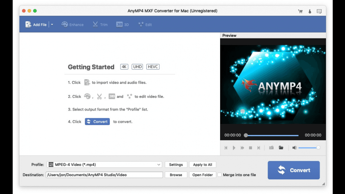Click the 3D icon in step 2
Screen dimensions: 345x194
(112, 96)
